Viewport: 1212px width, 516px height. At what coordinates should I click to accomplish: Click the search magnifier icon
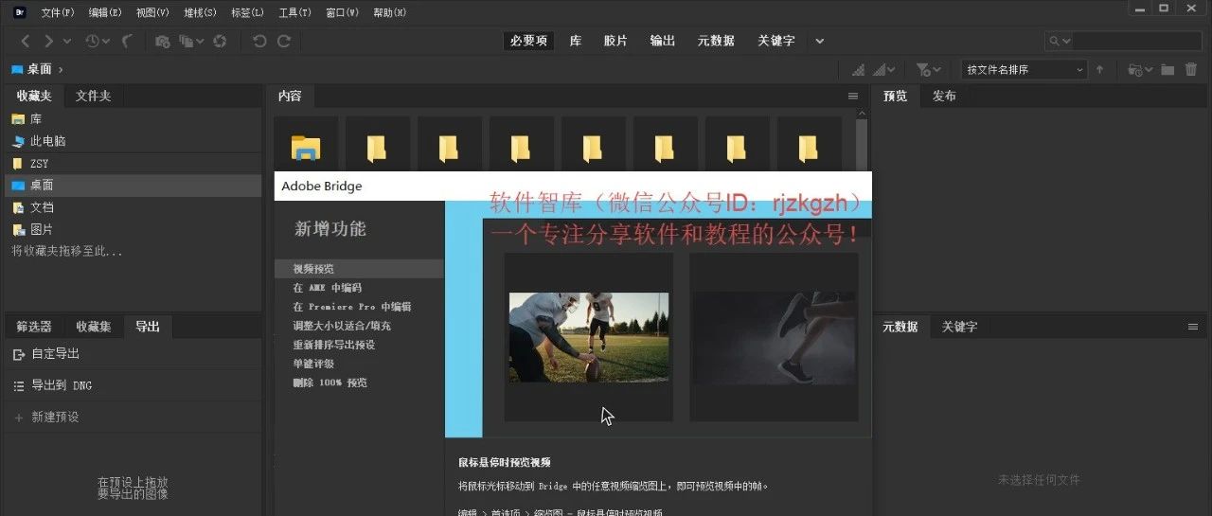coord(1056,41)
